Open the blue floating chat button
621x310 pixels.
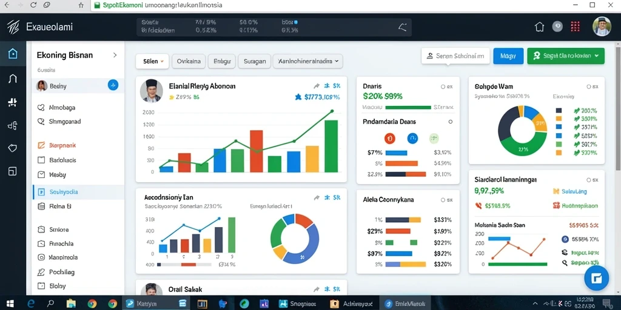(597, 279)
